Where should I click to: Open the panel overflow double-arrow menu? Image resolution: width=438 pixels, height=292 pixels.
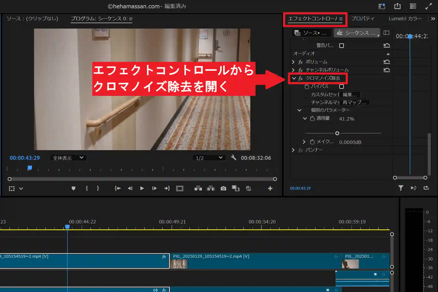433,19
